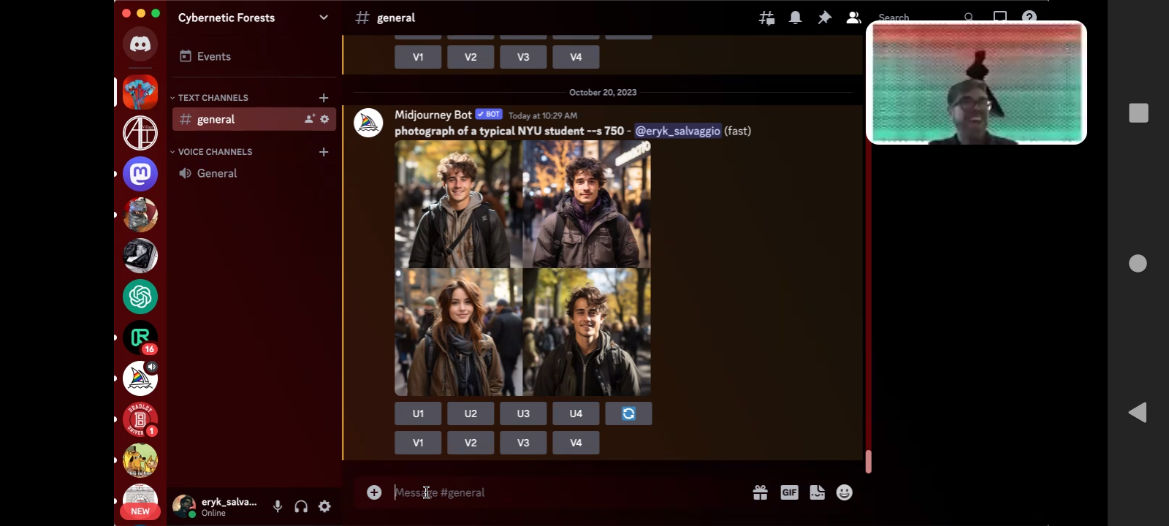Click the U1 upscale button
Viewport: 1169px width, 526px height.
(x=418, y=413)
